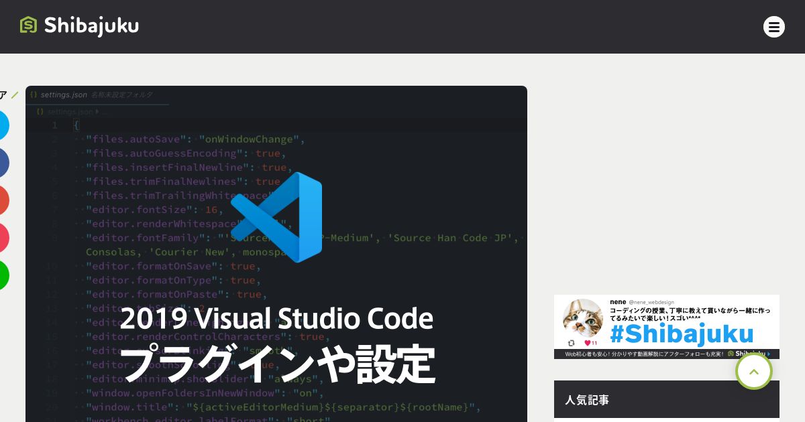Click the '2019 Visual Studio Code' title text

[276, 318]
